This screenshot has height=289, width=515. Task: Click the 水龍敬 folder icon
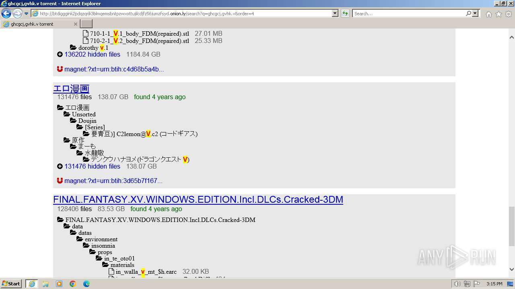click(x=80, y=153)
